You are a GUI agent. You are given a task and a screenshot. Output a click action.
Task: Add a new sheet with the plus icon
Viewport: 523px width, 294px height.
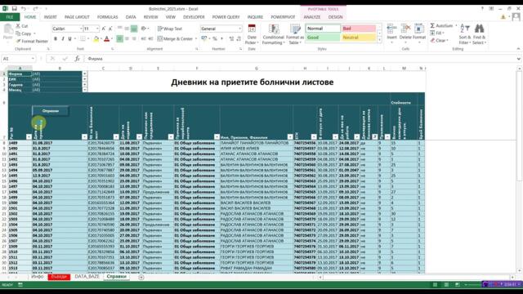coord(141,277)
